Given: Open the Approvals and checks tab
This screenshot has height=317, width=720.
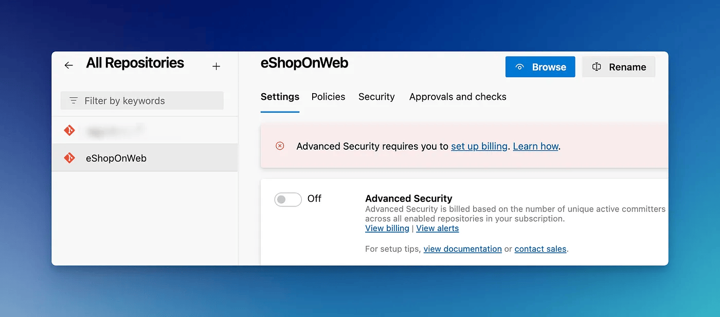Looking at the screenshot, I should (x=458, y=97).
